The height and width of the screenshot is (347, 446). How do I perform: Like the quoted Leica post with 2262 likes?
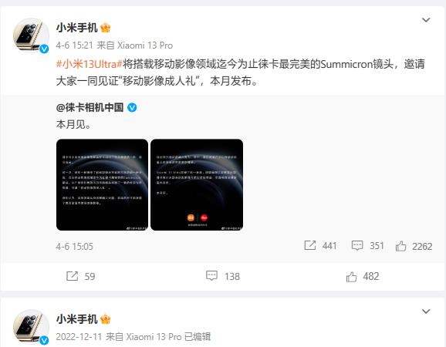400,246
